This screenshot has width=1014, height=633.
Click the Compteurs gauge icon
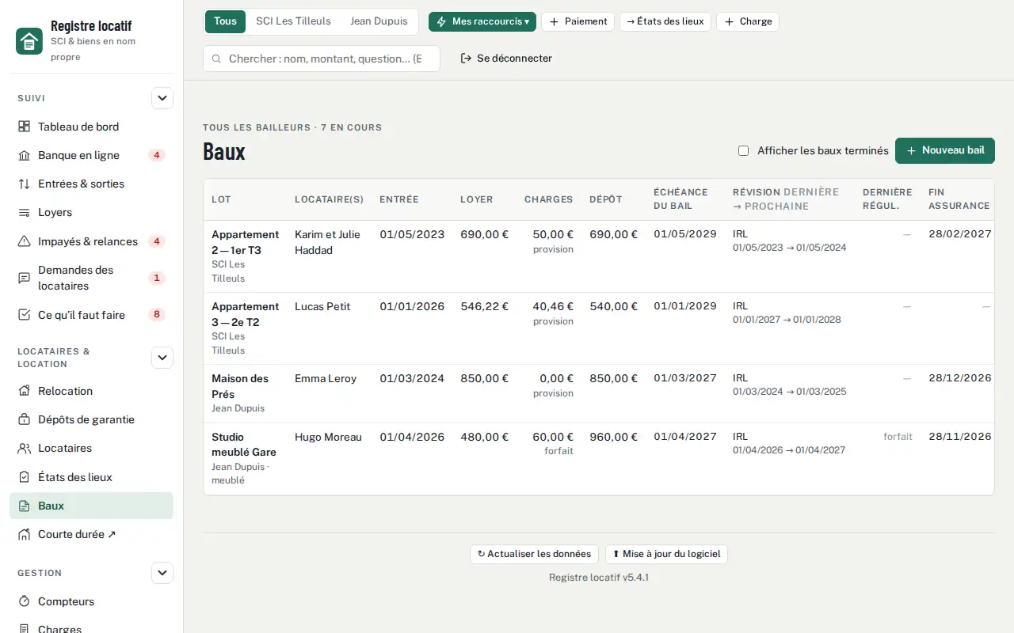pos(24,601)
